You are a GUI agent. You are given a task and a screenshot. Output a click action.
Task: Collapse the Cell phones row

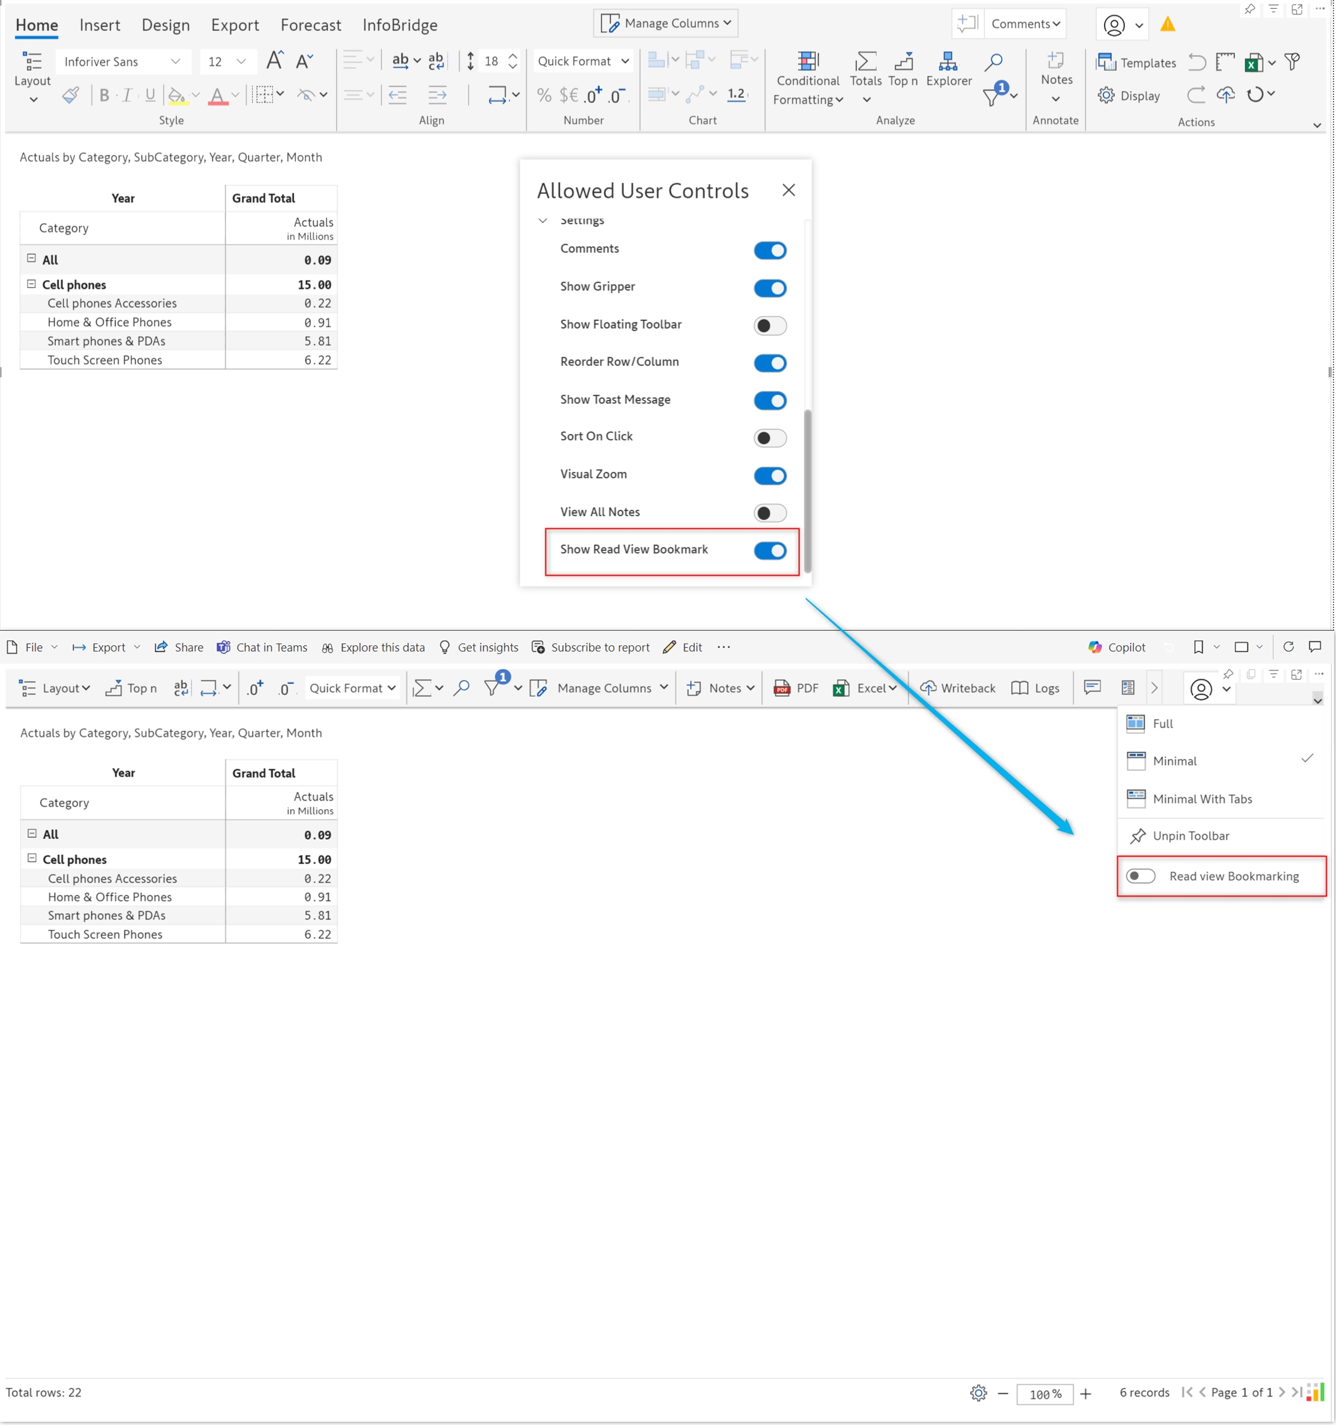click(x=32, y=284)
